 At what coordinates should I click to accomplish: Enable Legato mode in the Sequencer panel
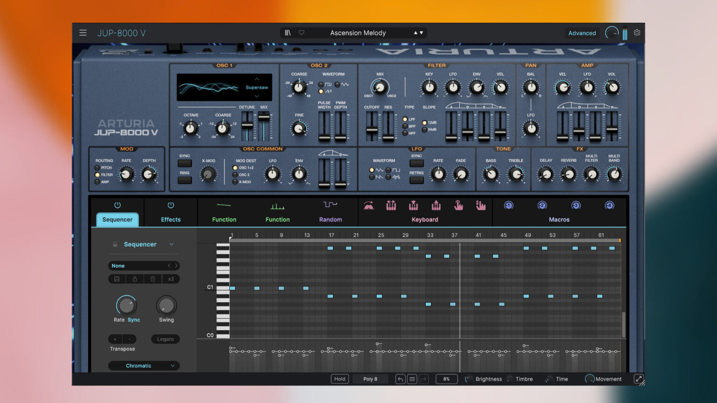(x=165, y=339)
